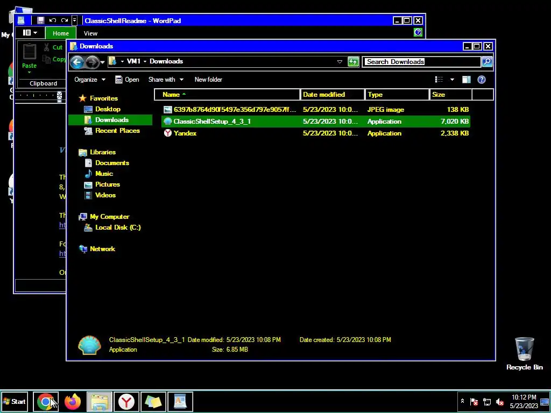
Task: Click the ClassicShellSetup file shell icon
Action: click(168, 122)
